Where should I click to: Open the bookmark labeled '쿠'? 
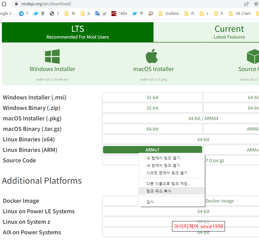tap(138, 14)
